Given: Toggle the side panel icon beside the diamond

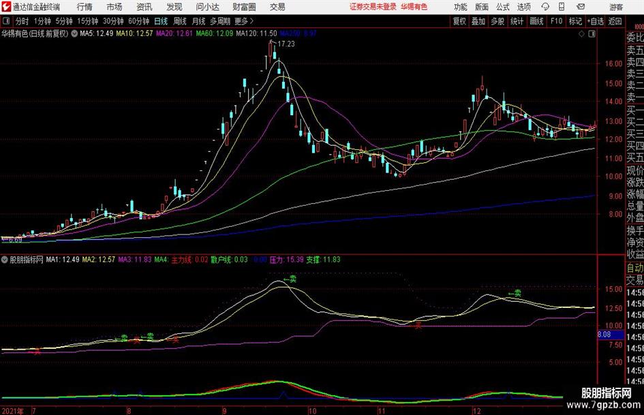Looking at the screenshot, I should point(592,34).
